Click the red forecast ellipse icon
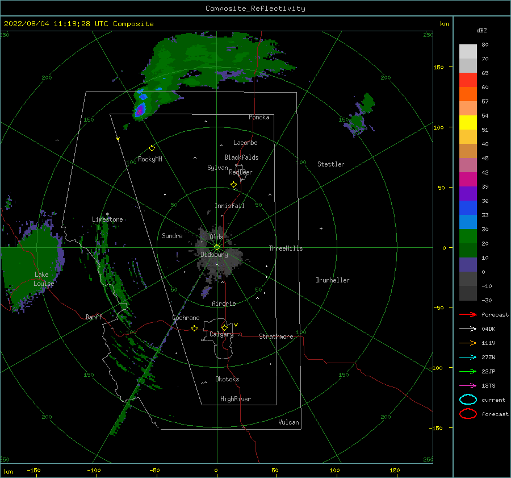The width and height of the screenshot is (511, 478). (468, 414)
